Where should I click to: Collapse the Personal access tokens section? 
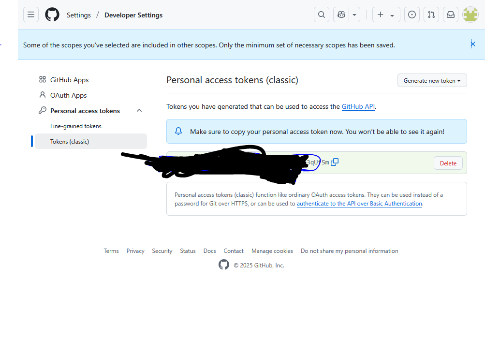tap(139, 111)
